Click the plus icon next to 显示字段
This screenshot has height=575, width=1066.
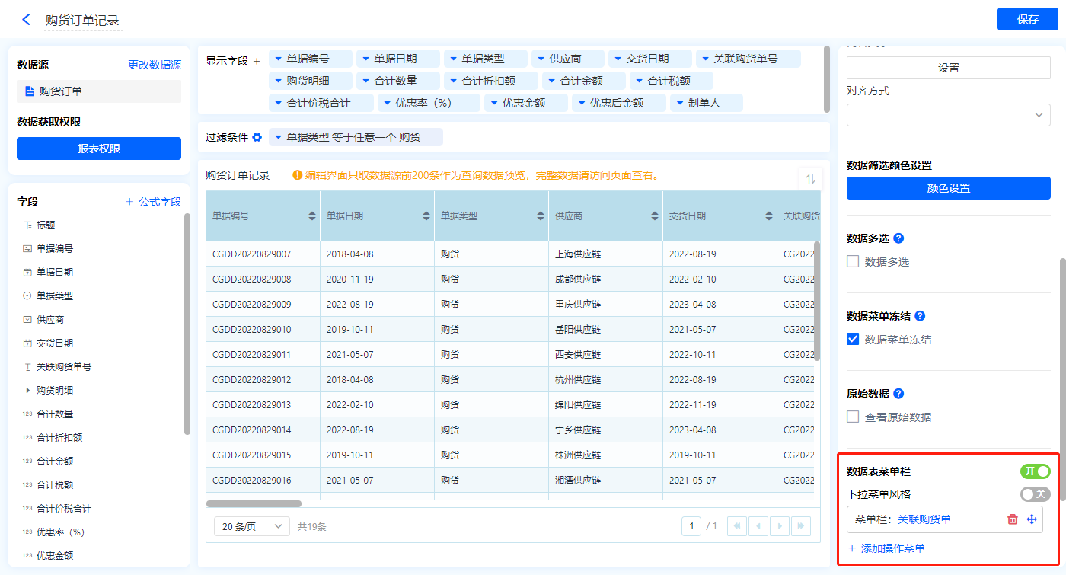pyautogui.click(x=257, y=61)
